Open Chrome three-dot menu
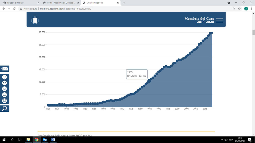The width and height of the screenshot is (255, 143). 251,8
